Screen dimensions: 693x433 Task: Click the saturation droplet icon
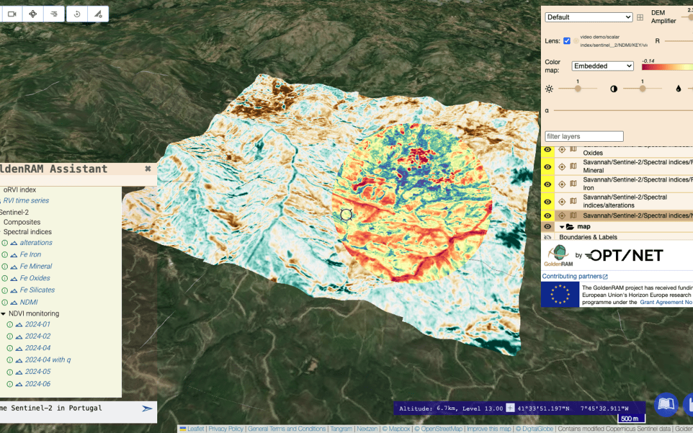(678, 89)
